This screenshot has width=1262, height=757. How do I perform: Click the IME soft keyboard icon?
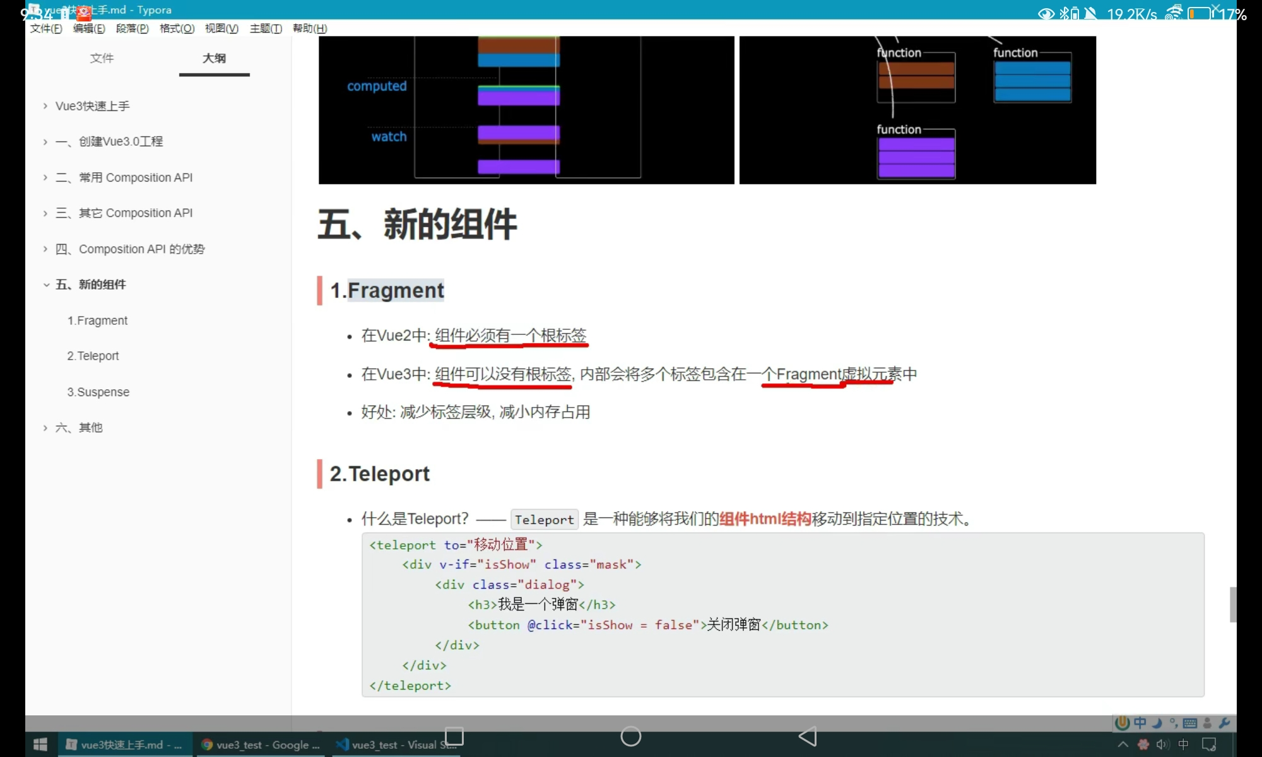tap(1190, 723)
